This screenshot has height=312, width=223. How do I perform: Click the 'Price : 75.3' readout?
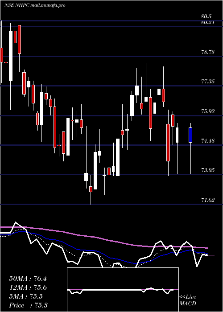pos(28,305)
